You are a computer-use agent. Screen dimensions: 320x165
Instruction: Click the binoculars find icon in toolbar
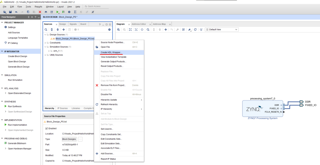pos(46,12)
